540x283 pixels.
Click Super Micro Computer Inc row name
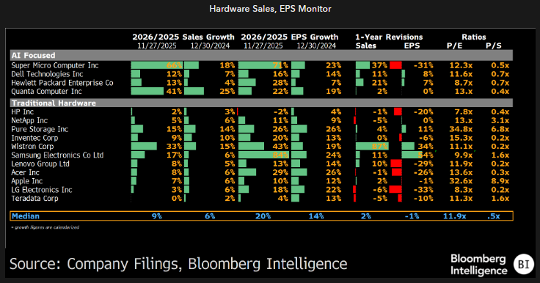click(55, 65)
